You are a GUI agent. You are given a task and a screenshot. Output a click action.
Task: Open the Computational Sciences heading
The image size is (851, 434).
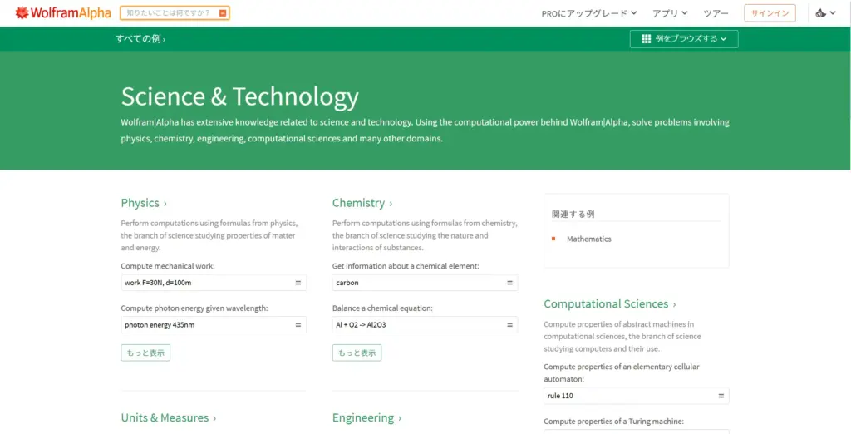(x=609, y=303)
